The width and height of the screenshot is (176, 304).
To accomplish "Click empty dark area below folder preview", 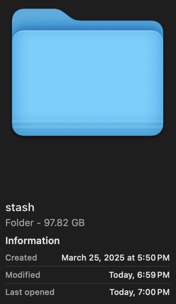I will tap(88, 167).
